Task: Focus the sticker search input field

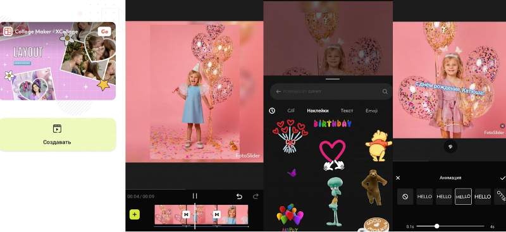Action: (x=331, y=92)
